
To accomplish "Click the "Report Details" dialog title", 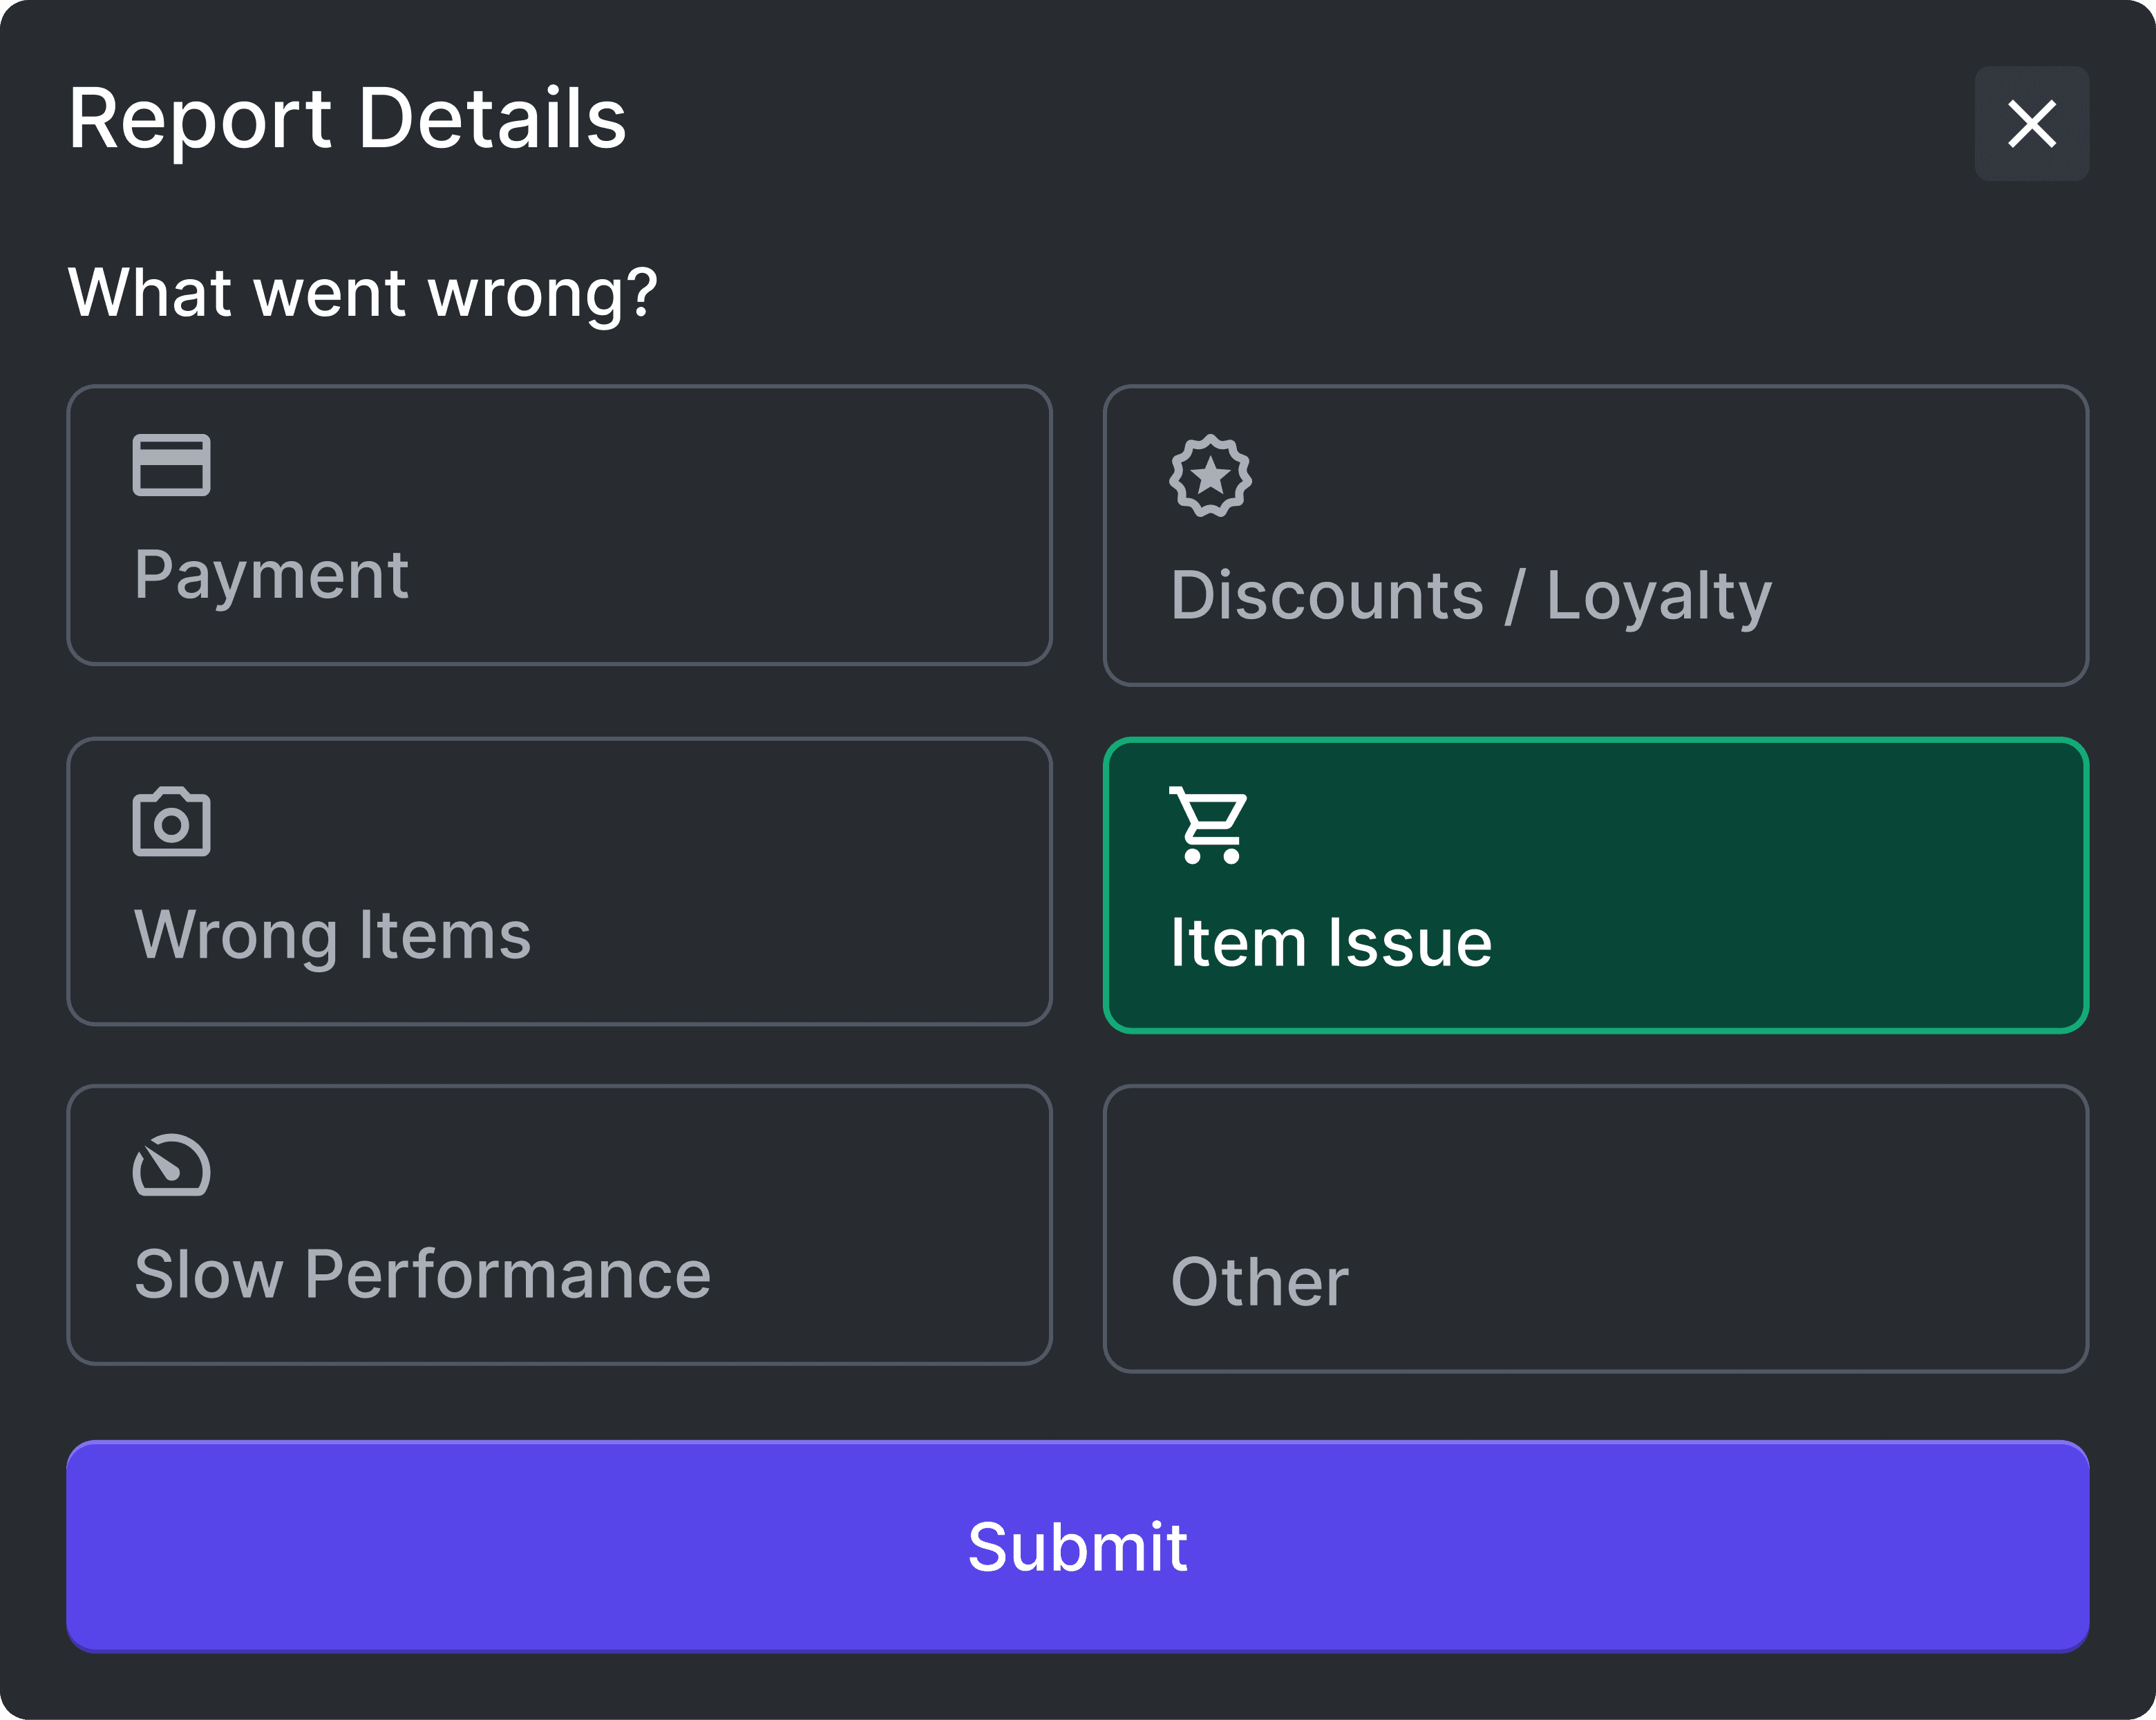I will click(x=347, y=119).
